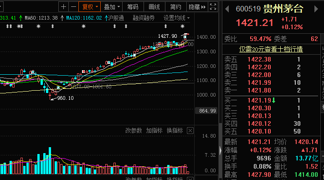Click the event marker above 1427.90 candle
The width and height of the screenshot is (324, 180).
click(182, 26)
